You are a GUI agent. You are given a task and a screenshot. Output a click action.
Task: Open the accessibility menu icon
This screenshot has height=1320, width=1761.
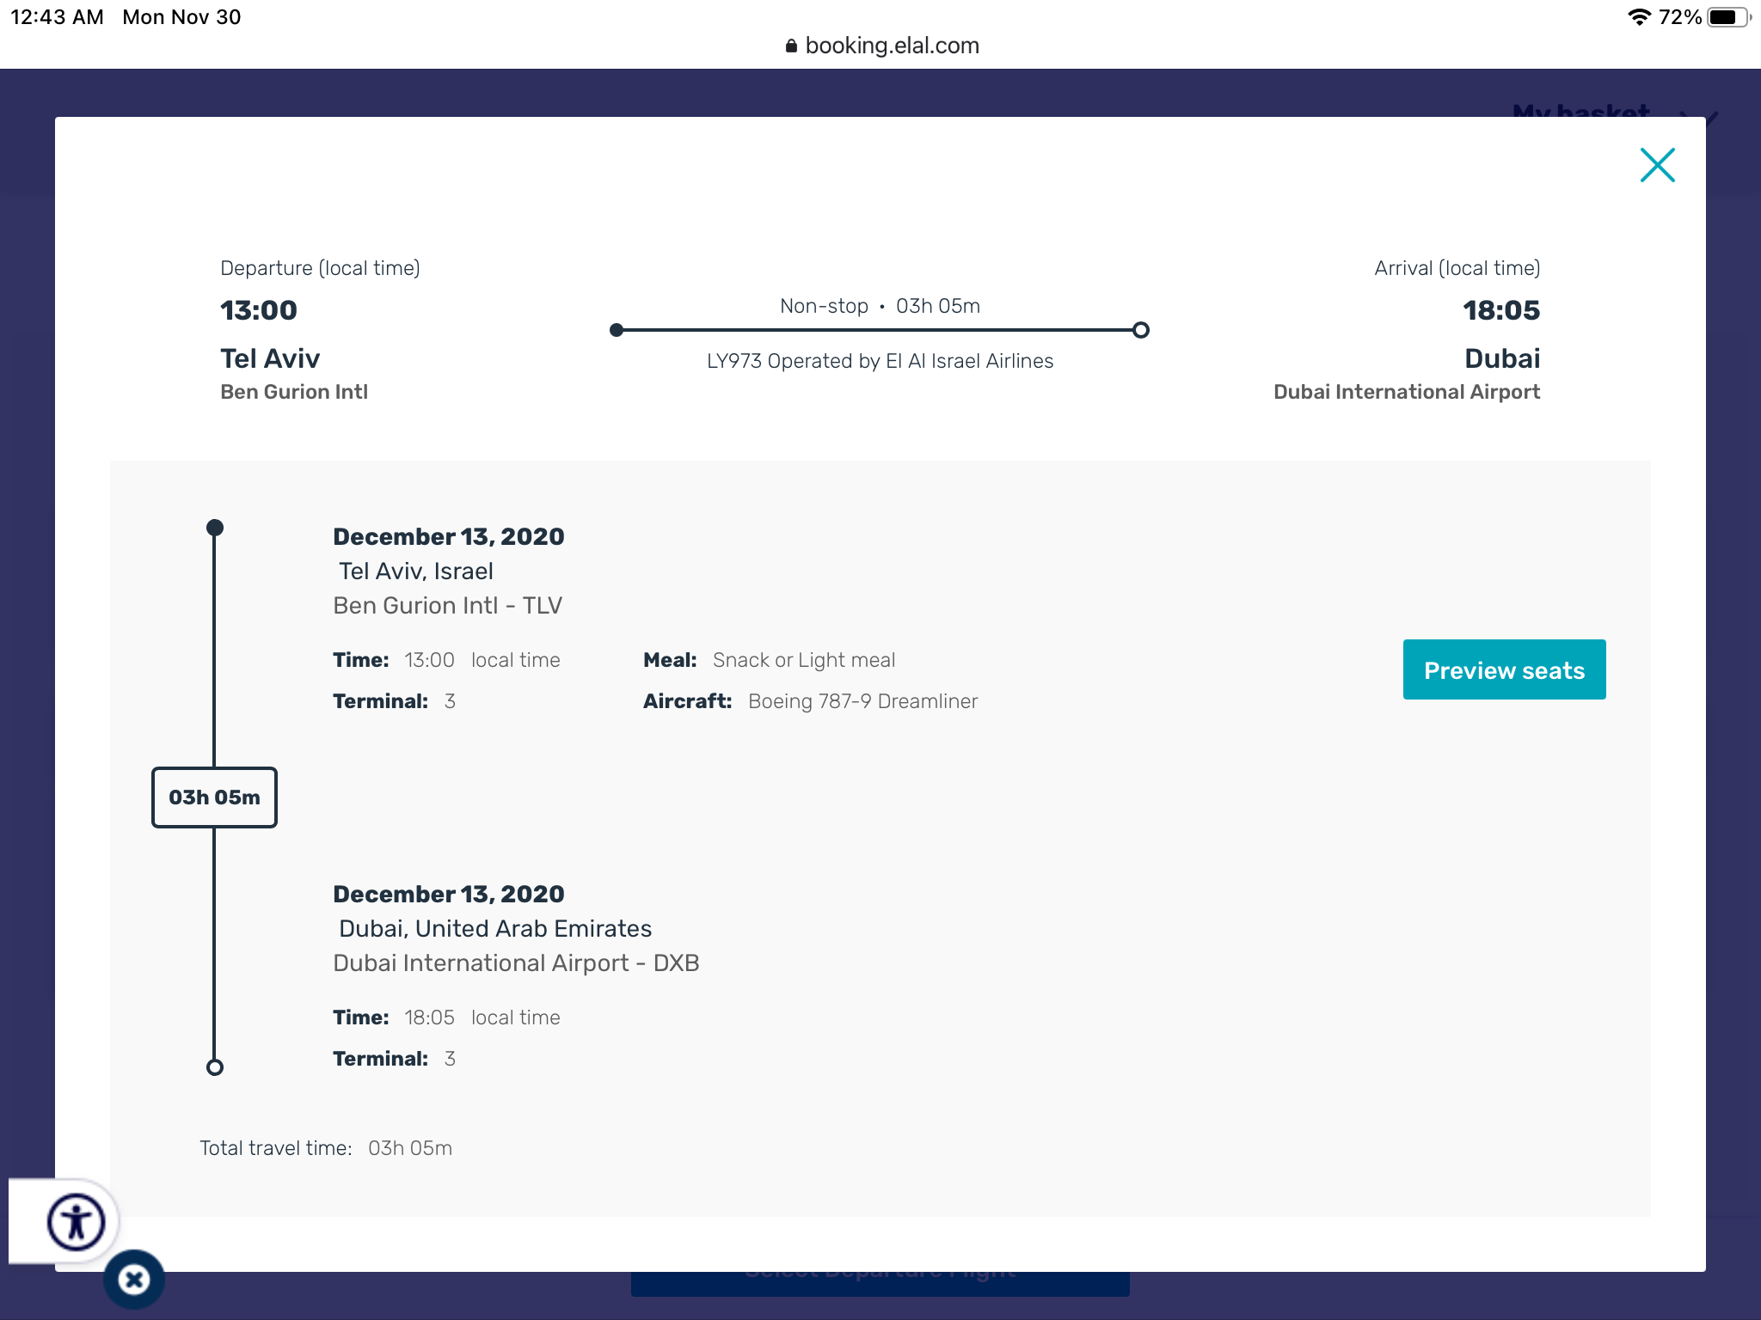tap(76, 1221)
